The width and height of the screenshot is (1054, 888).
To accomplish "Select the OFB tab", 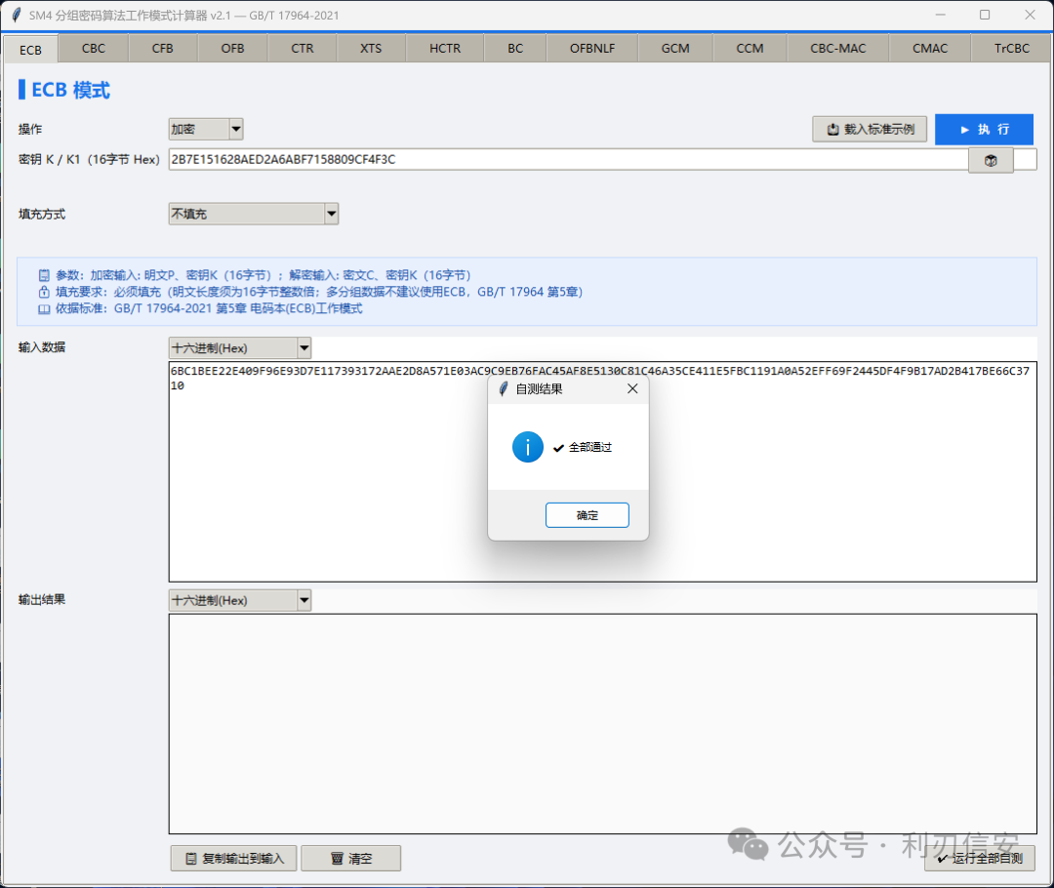I will (232, 49).
